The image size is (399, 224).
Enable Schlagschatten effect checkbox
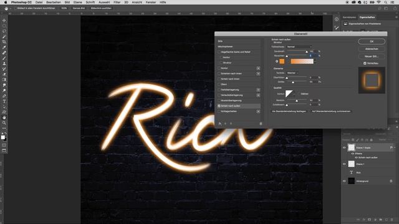219,111
